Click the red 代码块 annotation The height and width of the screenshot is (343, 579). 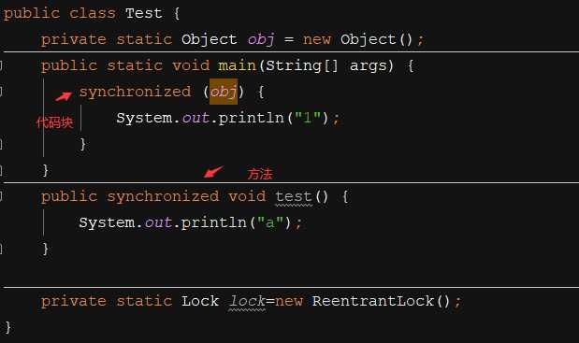click(x=54, y=122)
